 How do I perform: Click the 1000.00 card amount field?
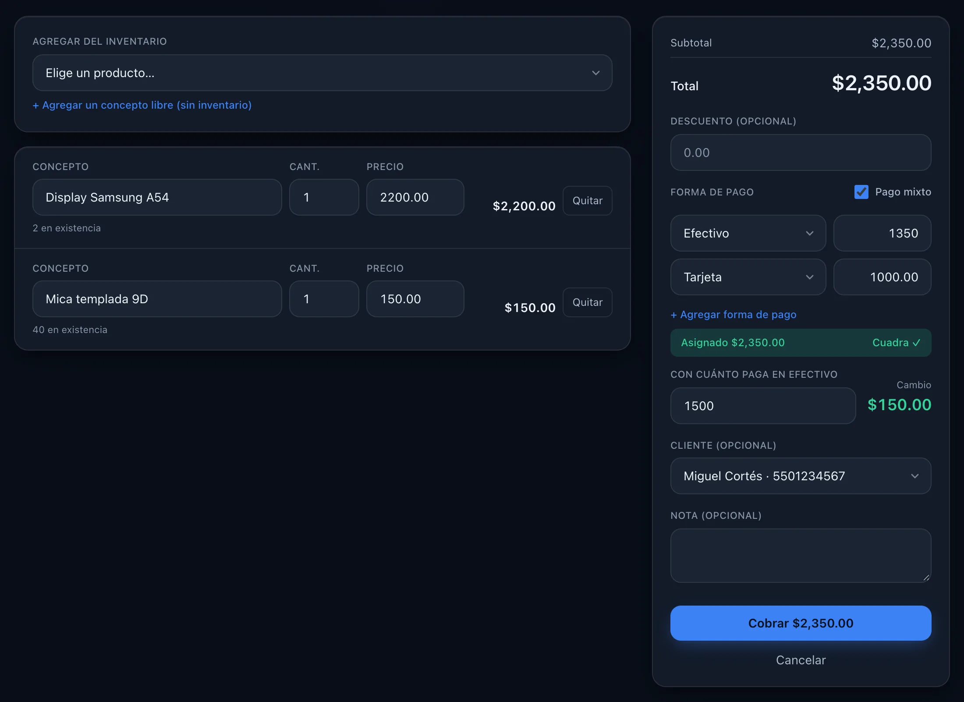point(882,277)
